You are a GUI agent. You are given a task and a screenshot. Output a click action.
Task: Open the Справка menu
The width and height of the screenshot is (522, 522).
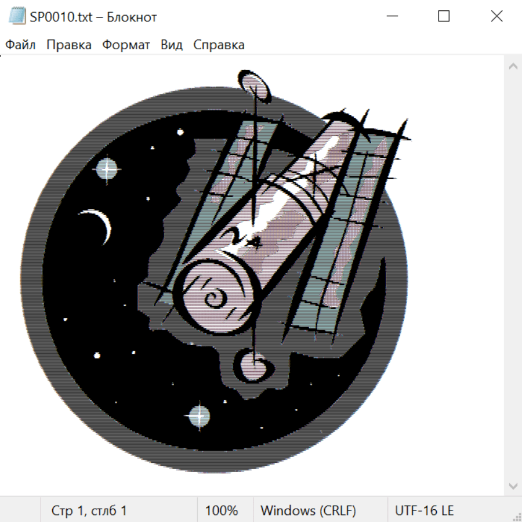pyautogui.click(x=219, y=45)
